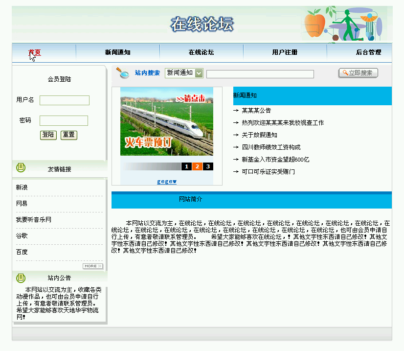
Task: Click the green list icon beside 友情链接
Action: click(x=21, y=167)
